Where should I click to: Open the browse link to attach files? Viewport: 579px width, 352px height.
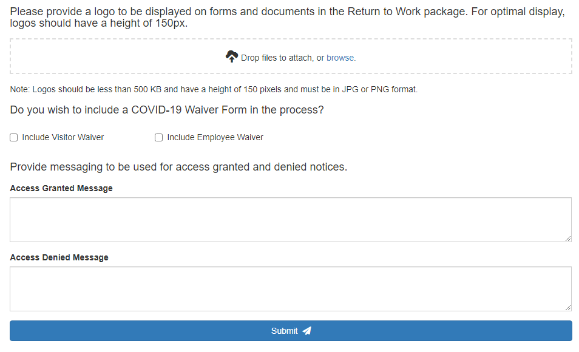point(340,58)
